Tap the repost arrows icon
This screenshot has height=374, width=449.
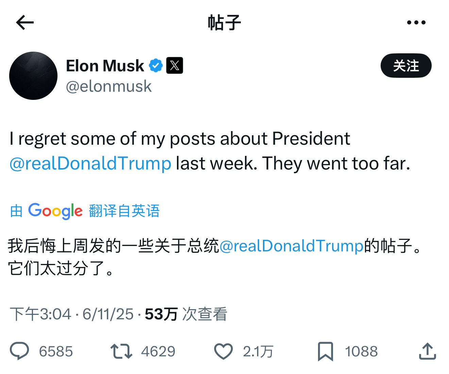121,351
